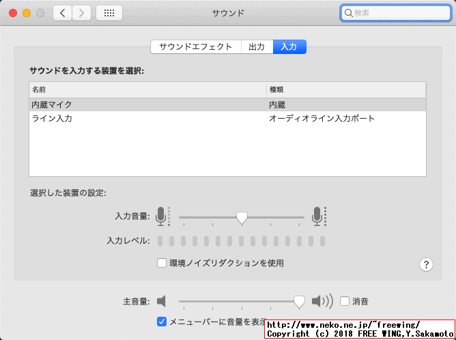Screen dimensions: 456x340
Task: Click the 種類 column header
Action: [346, 89]
